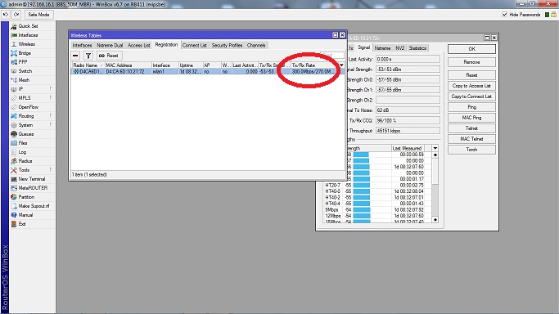
Task: Expand the IP submenu arrow
Action: coord(51,88)
